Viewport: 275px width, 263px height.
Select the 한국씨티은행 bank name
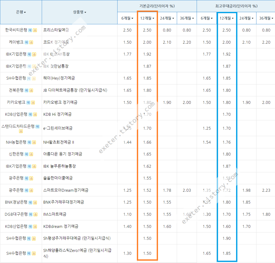tap(16, 30)
